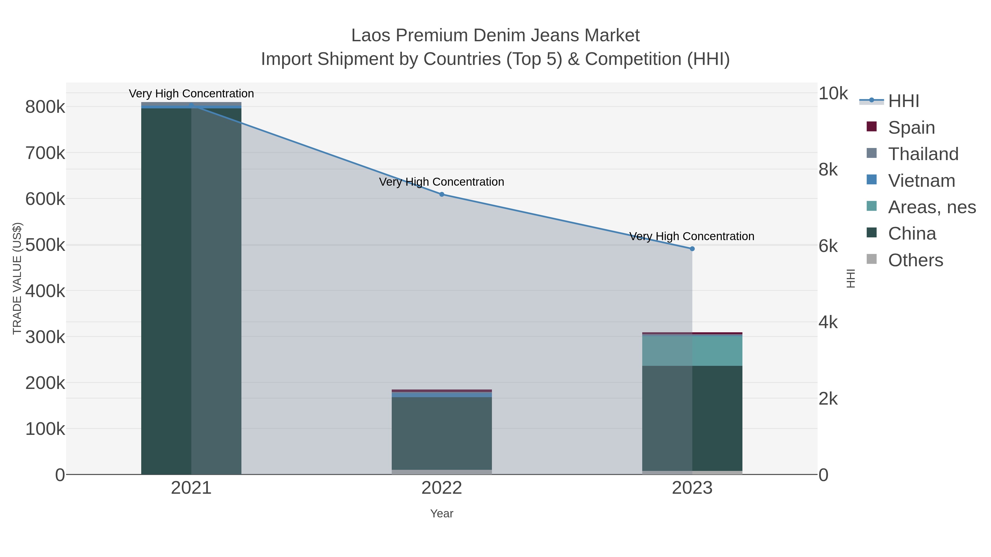Click the 'Very High Concentration' label above 2021

coord(191,94)
